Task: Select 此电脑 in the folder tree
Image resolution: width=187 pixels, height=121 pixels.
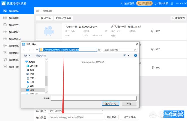Action: pyautogui.click(x=30, y=62)
